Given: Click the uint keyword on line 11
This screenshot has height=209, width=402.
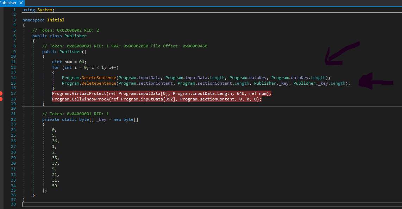Looking at the screenshot, I should coord(57,62).
